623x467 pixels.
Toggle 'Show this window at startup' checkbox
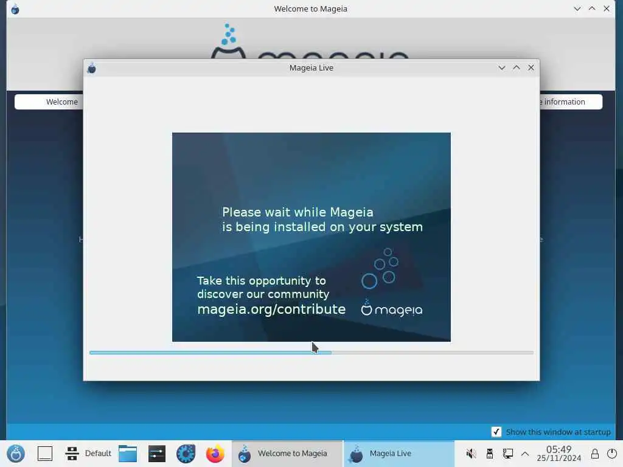496,432
